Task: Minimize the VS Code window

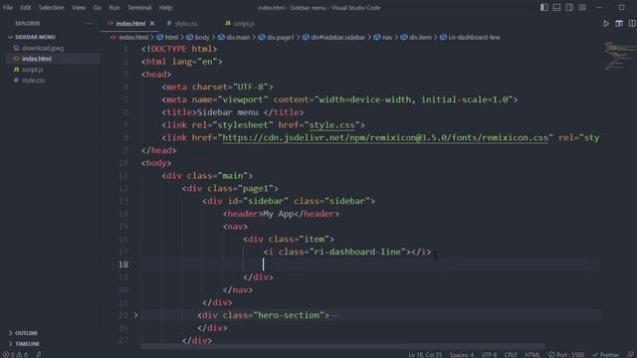Action: pos(599,7)
